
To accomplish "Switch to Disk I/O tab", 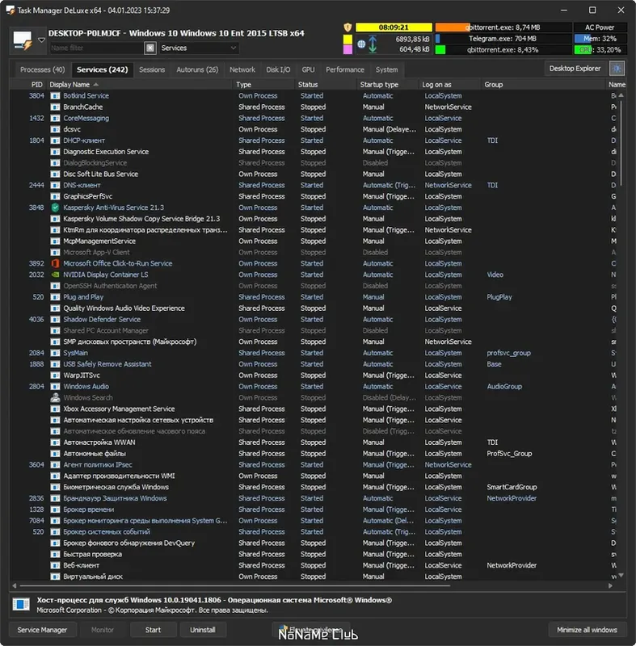I will pos(278,70).
